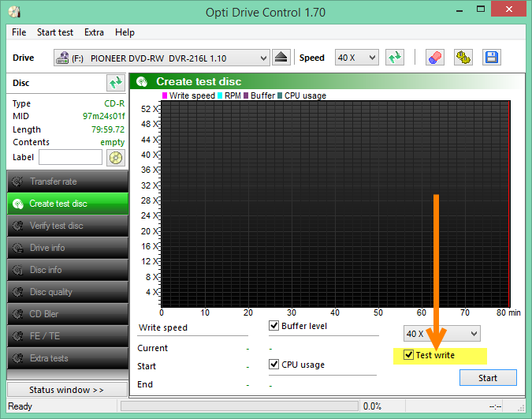The image size is (532, 419).
Task: Refresh speed list with green arrows icon
Action: (x=395, y=58)
